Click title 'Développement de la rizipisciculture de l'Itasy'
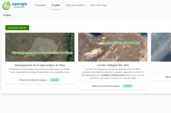Viewport: 171px width, 113px height. tap(40, 65)
